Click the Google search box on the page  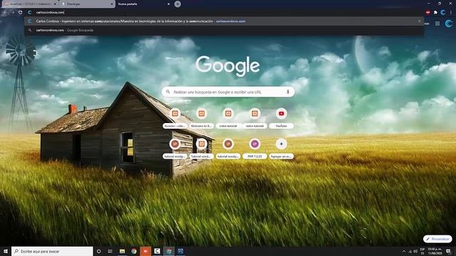[228, 92]
